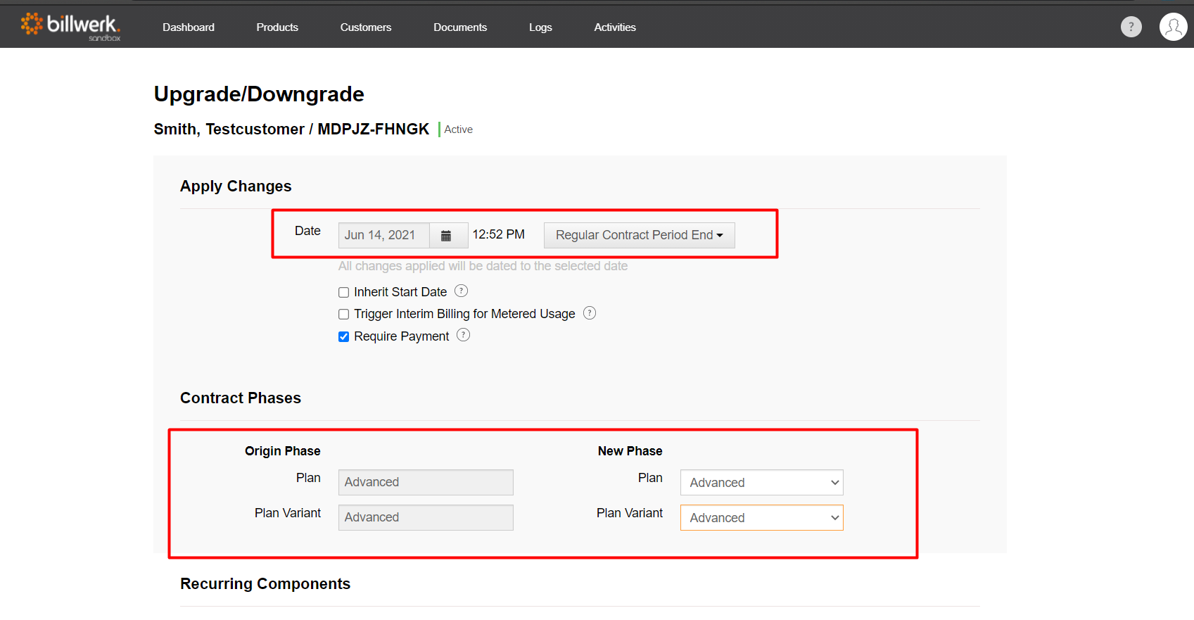Open Regular Contract Period End dropdown
The image size is (1194, 620).
pyautogui.click(x=639, y=235)
